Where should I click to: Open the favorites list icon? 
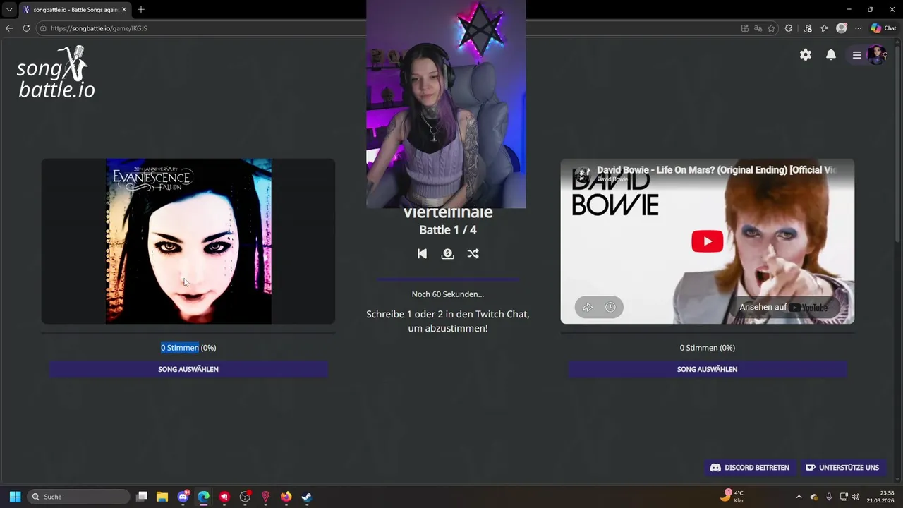click(x=824, y=28)
